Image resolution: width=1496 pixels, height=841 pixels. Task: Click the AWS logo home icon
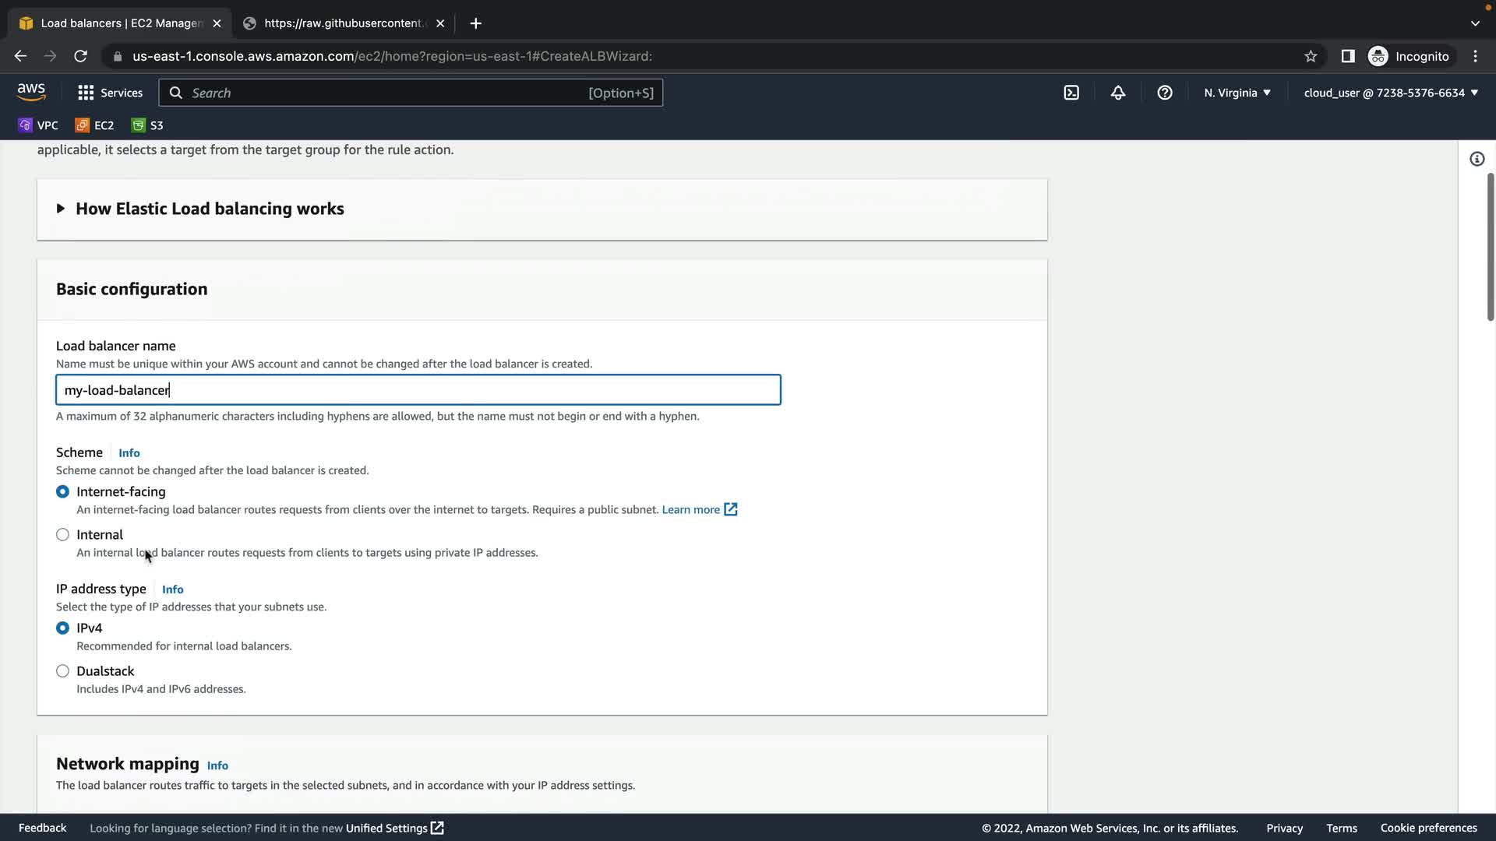(x=31, y=92)
